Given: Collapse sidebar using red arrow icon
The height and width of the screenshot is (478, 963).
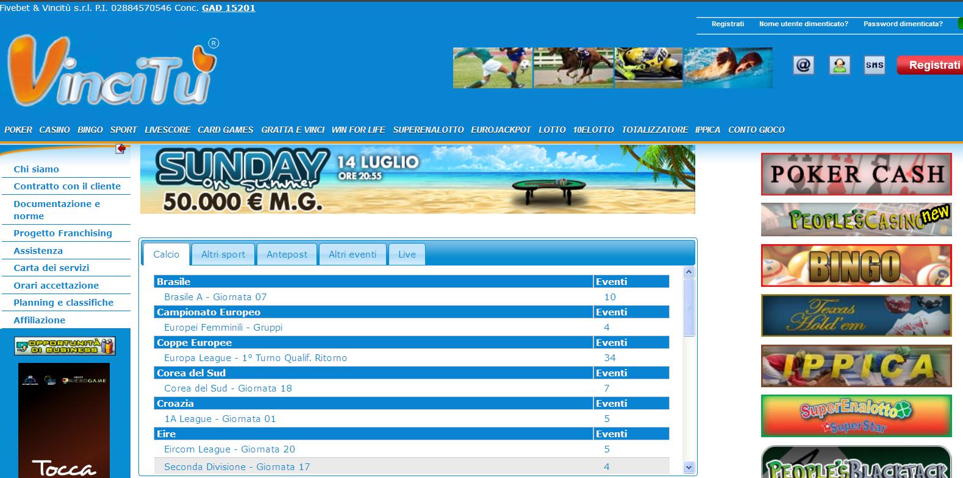Looking at the screenshot, I should point(121,149).
